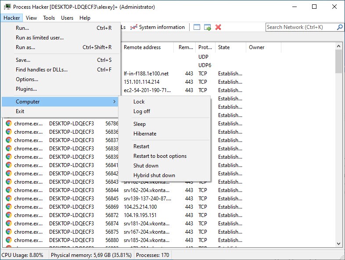The height and width of the screenshot is (260, 345).
Task: Open the Options... menu entry
Action: click(x=27, y=79)
